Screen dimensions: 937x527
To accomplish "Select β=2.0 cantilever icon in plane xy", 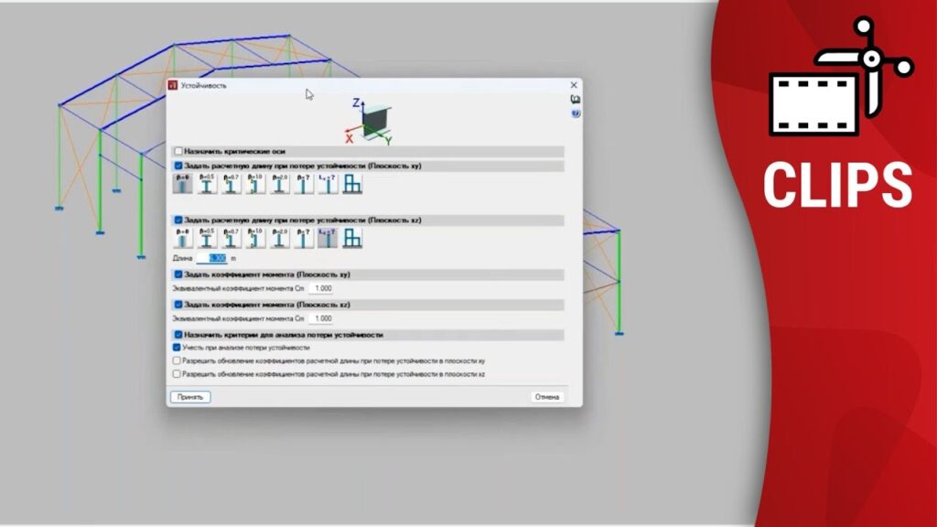I will click(x=279, y=184).
